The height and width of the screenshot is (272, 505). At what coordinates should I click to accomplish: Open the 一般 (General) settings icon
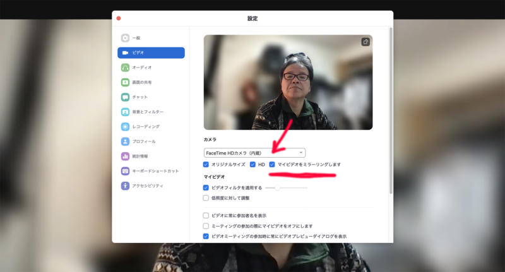(x=125, y=38)
